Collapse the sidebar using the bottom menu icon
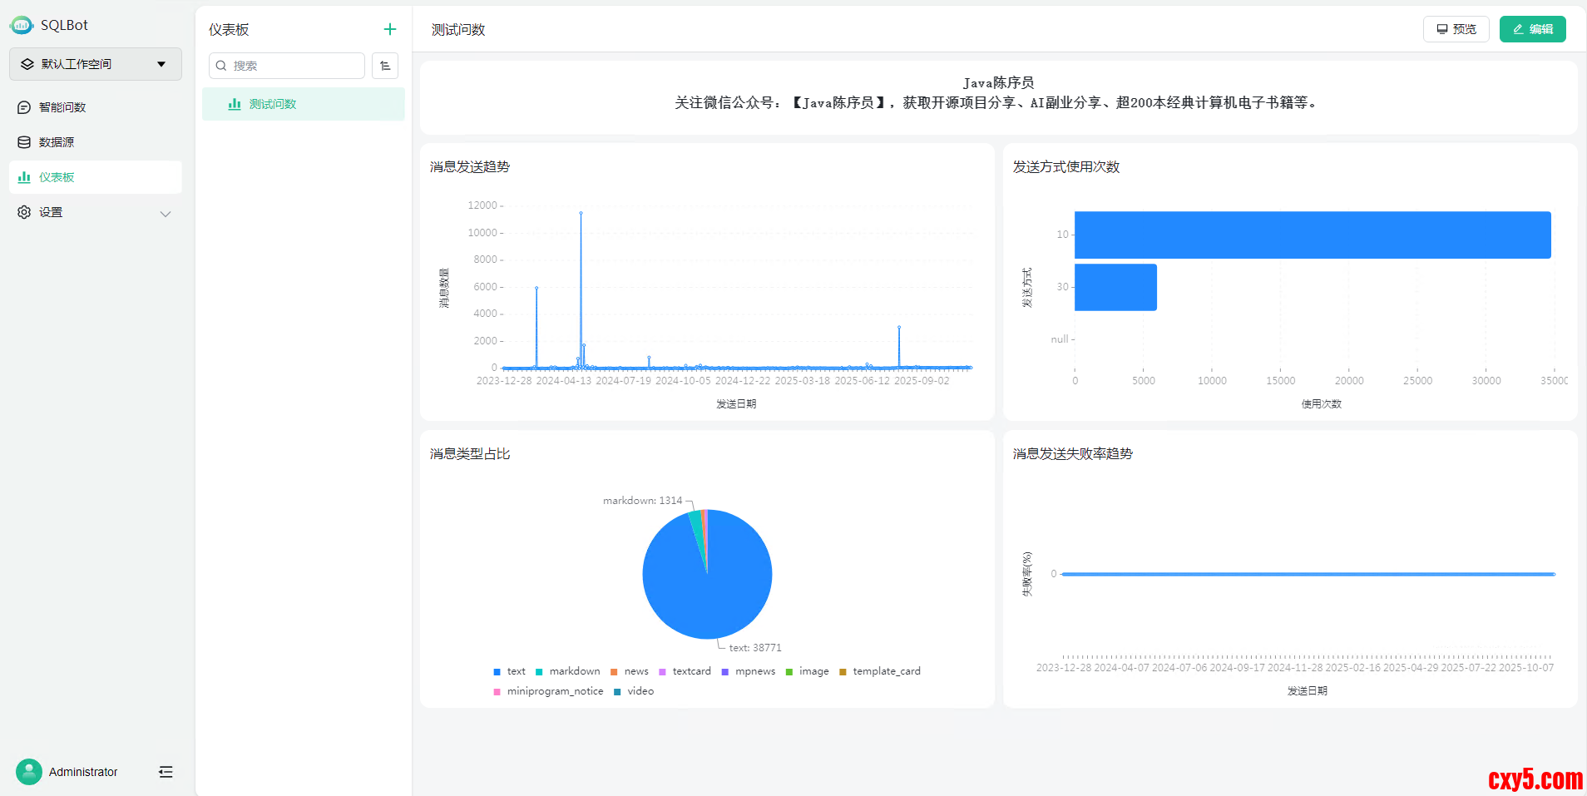 (166, 772)
